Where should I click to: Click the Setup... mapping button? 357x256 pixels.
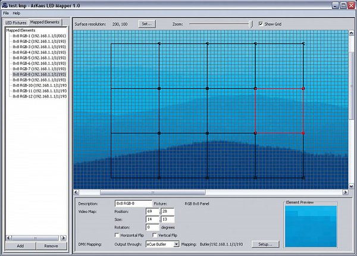tap(264, 244)
